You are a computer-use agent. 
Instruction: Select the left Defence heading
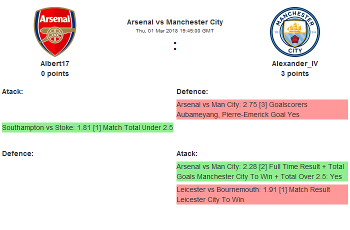click(17, 153)
